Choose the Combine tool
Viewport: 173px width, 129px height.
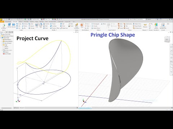point(53,26)
